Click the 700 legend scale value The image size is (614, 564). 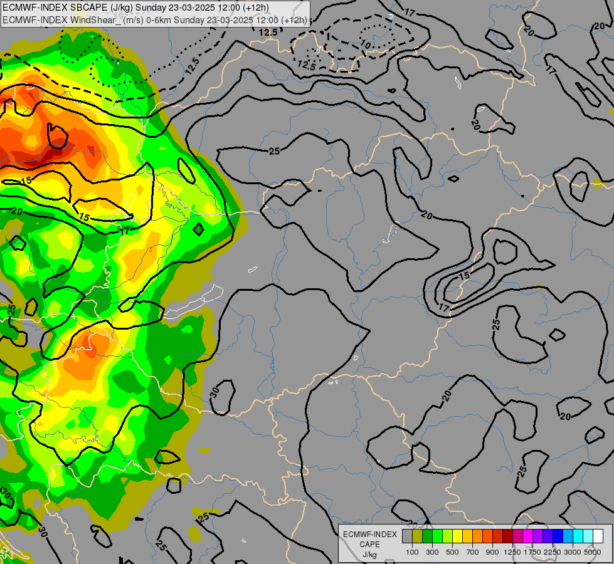click(x=473, y=552)
